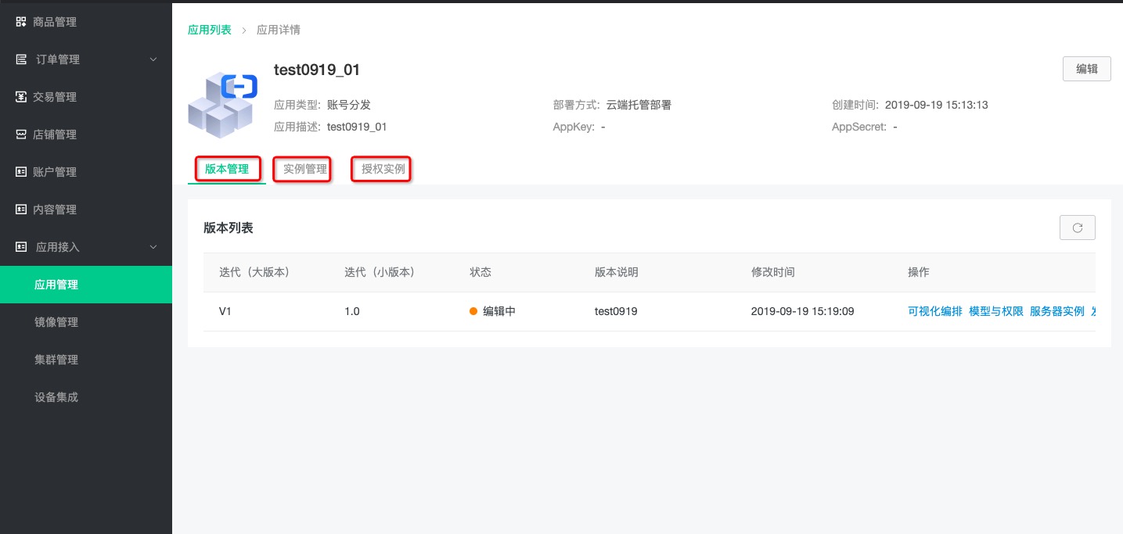Click the 订单管理 sidebar icon
The image size is (1123, 534).
(21, 59)
